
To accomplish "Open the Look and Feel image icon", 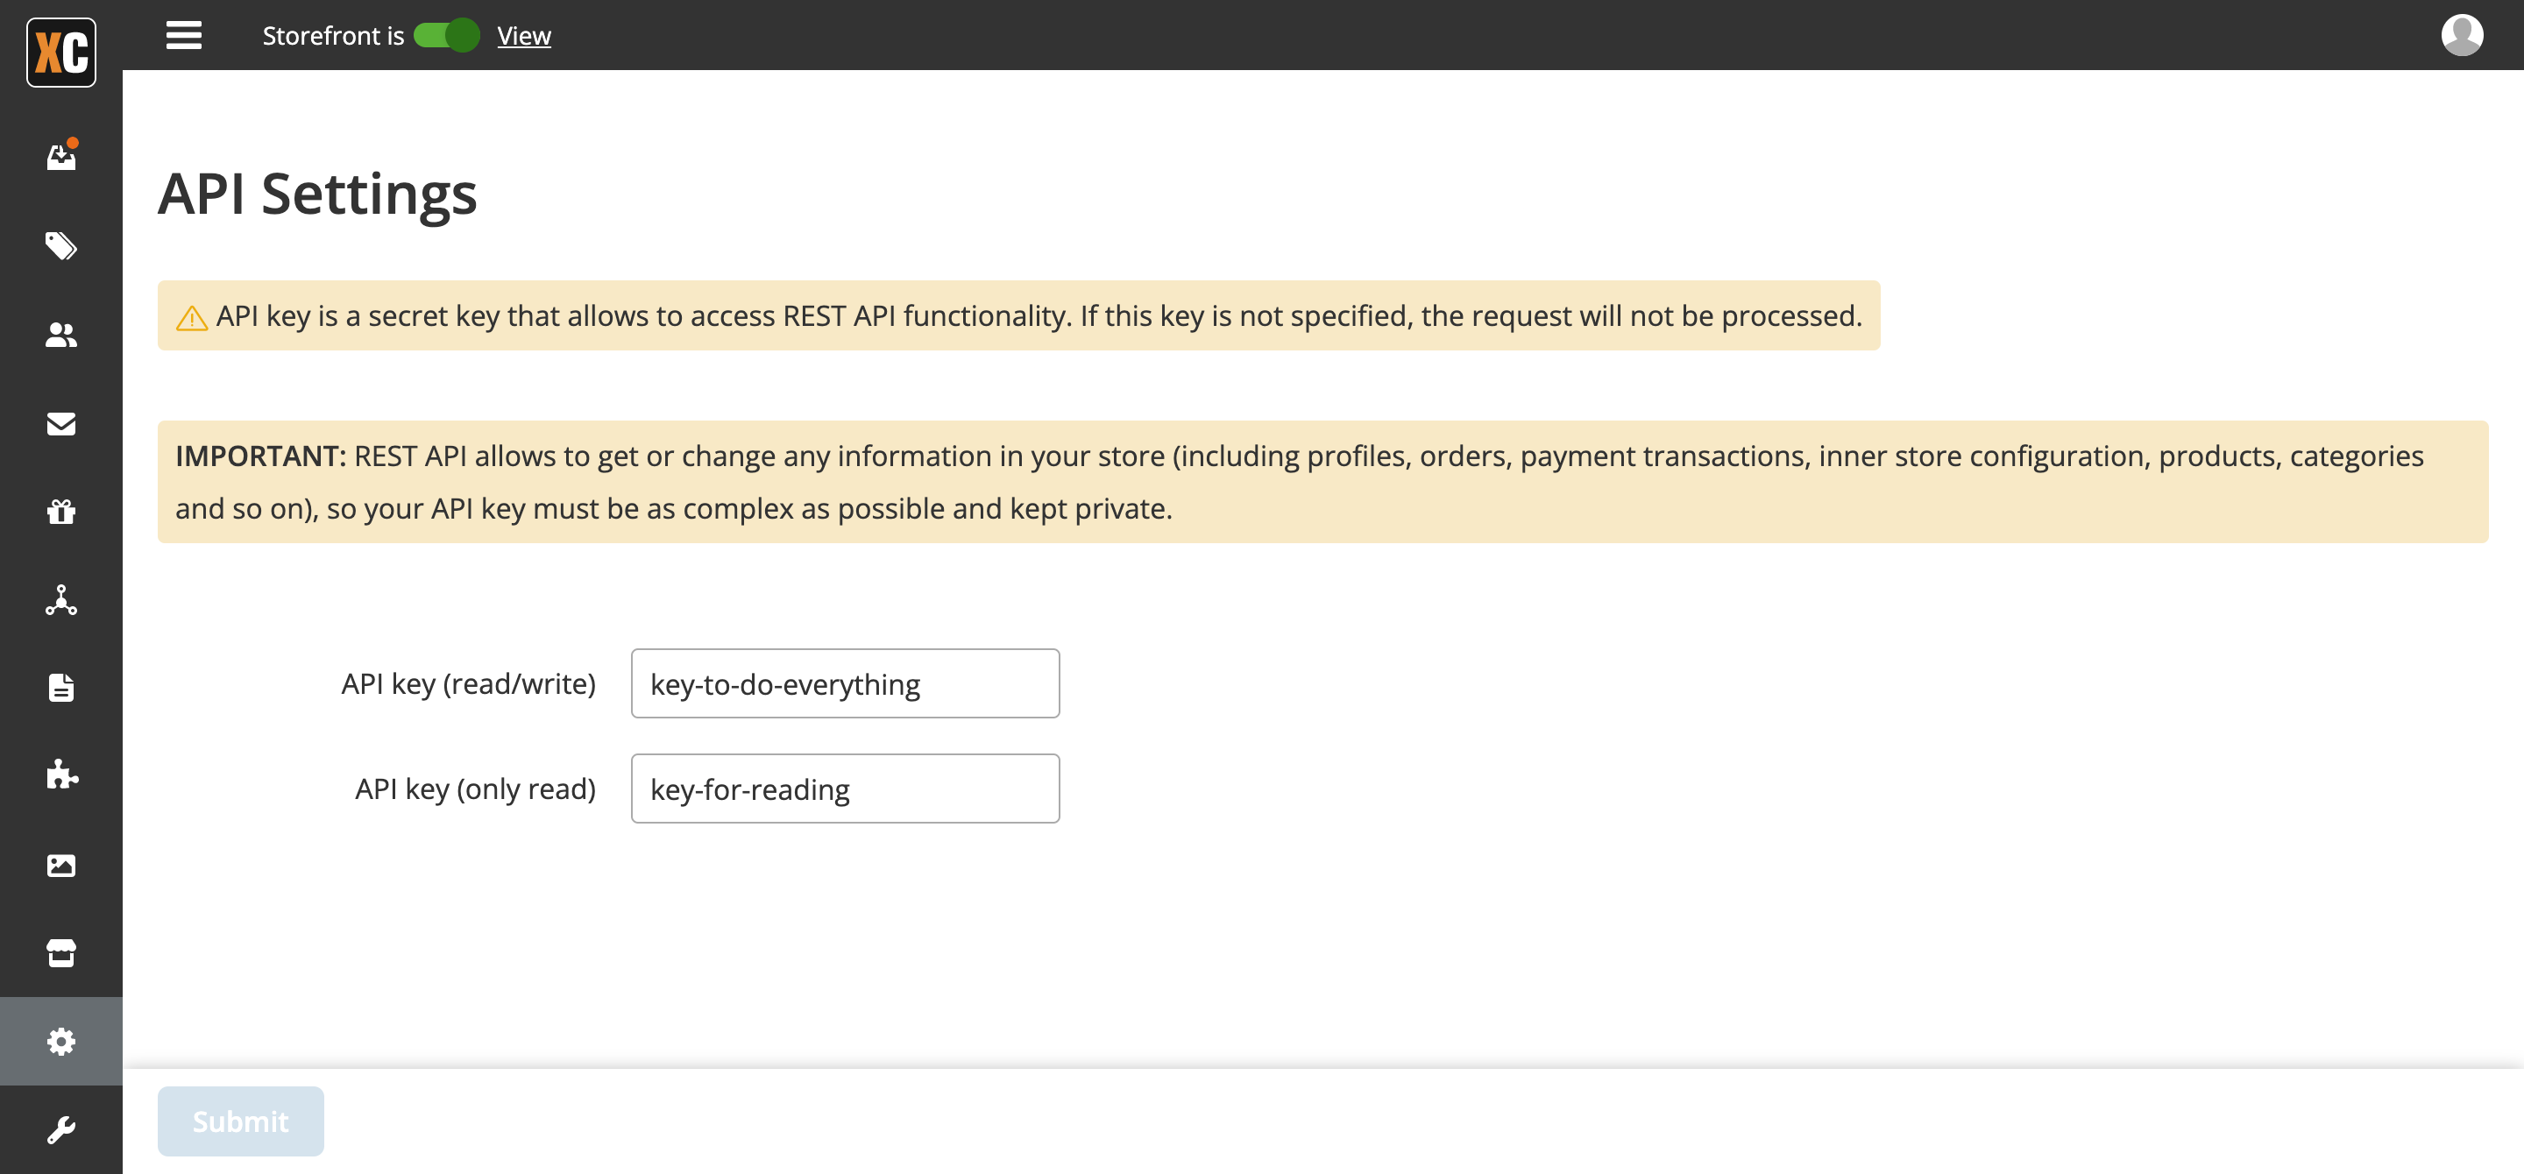I will point(60,864).
